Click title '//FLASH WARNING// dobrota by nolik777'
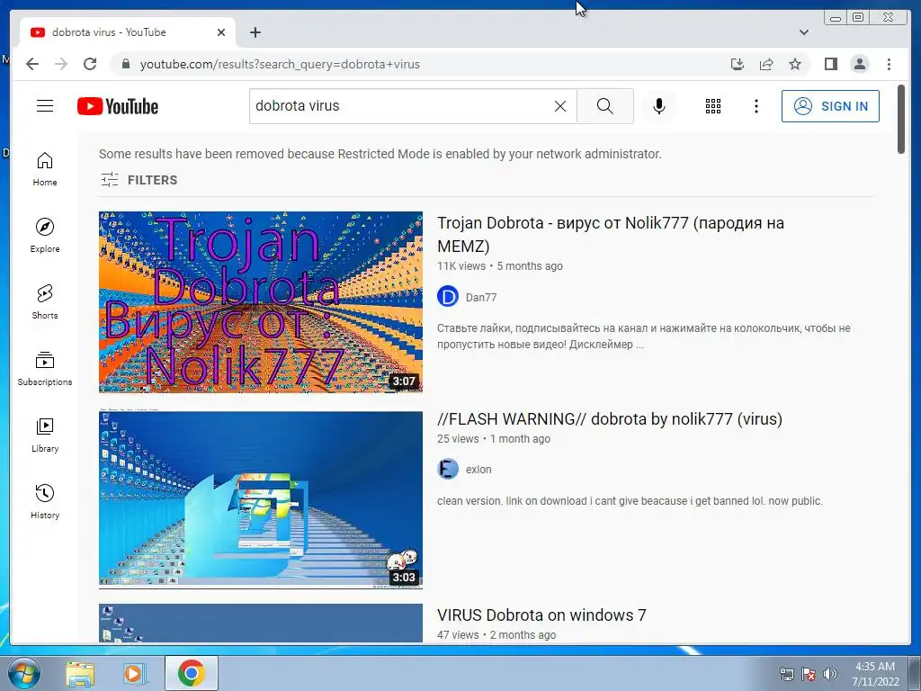The width and height of the screenshot is (921, 691). point(610,419)
